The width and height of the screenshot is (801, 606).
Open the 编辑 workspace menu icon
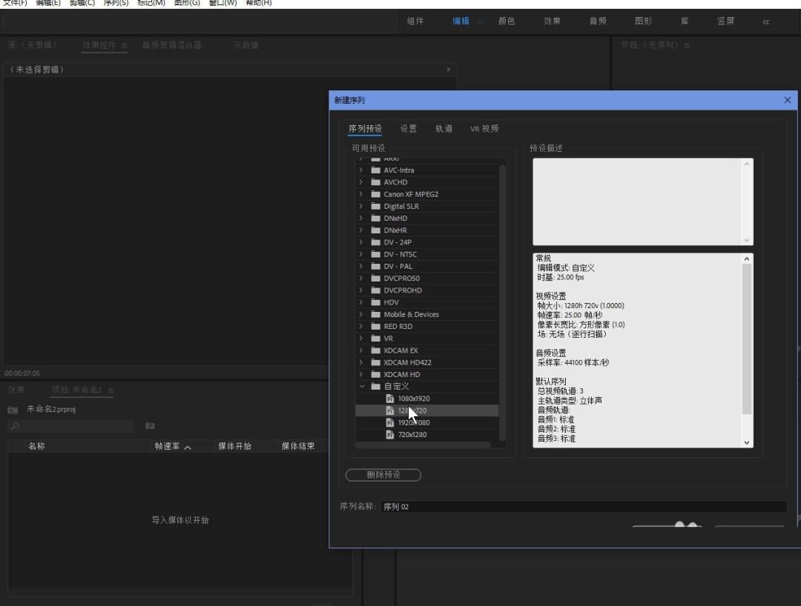point(480,21)
